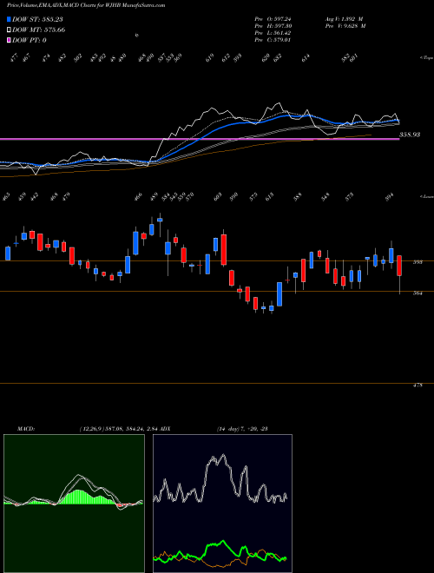Click the 'MACD:' heading label

[25, 429]
